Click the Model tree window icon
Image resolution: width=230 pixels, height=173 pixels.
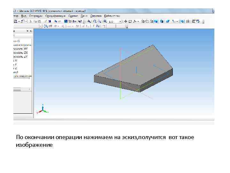[x=194, y=21]
